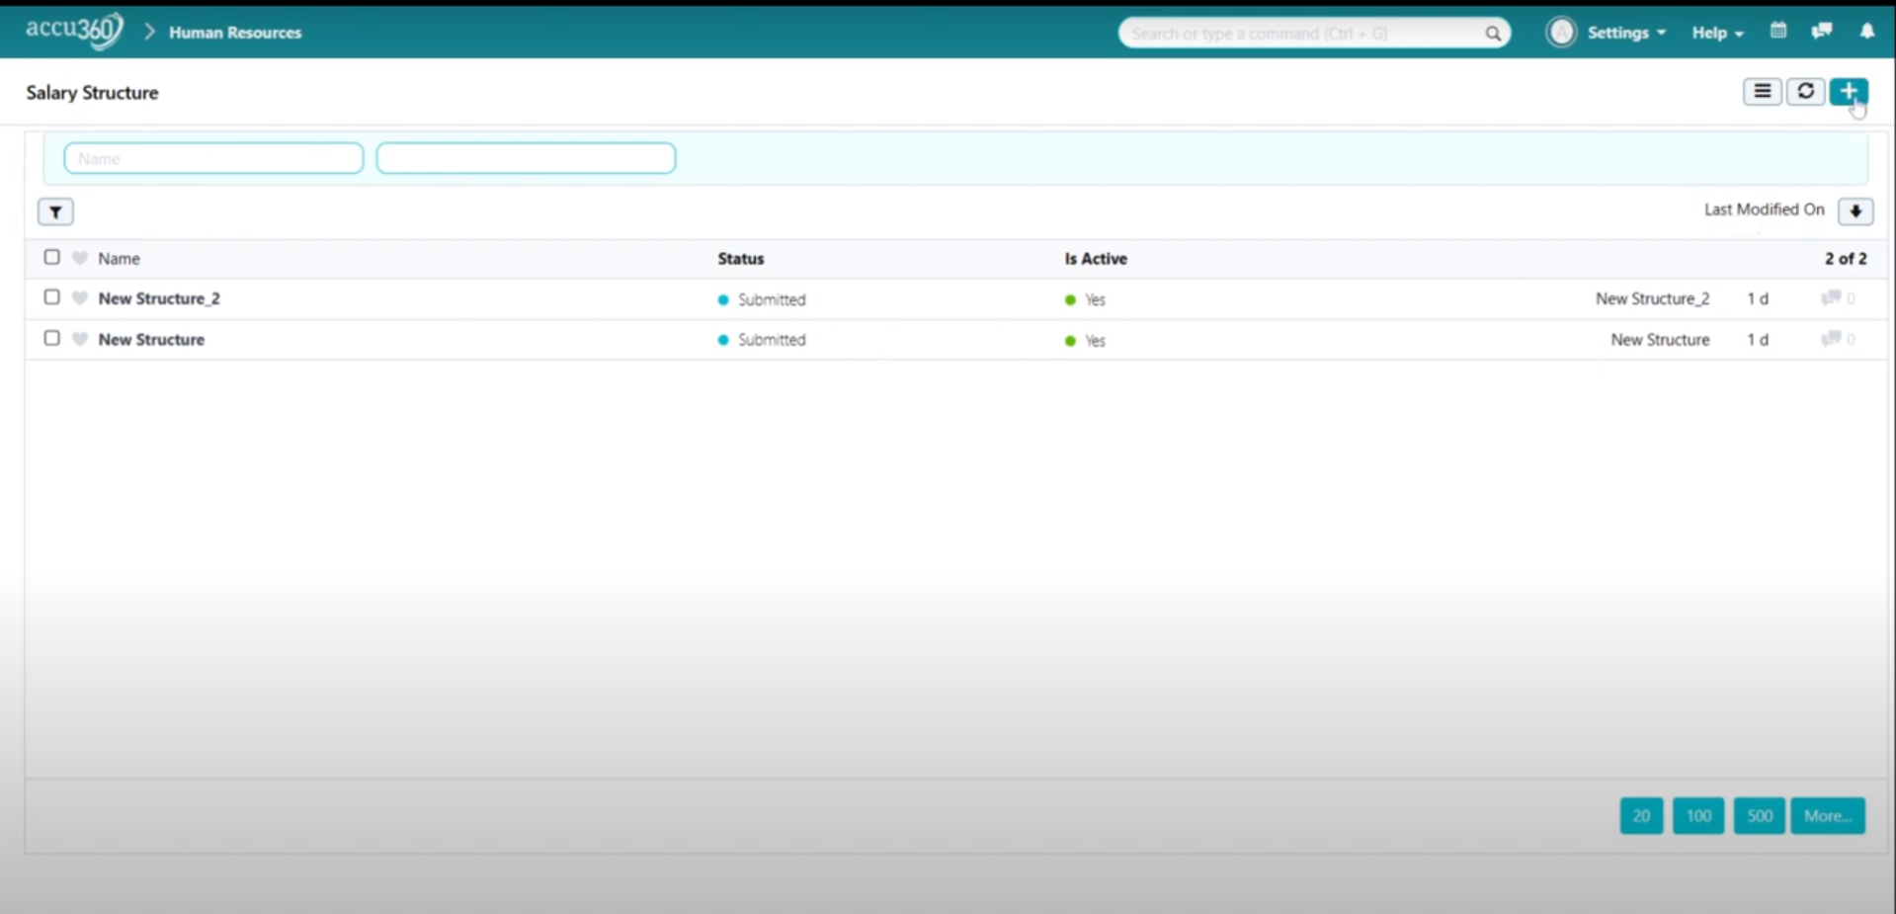Check the New Structure_2 row checkbox
The height and width of the screenshot is (914, 1896).
click(x=51, y=297)
